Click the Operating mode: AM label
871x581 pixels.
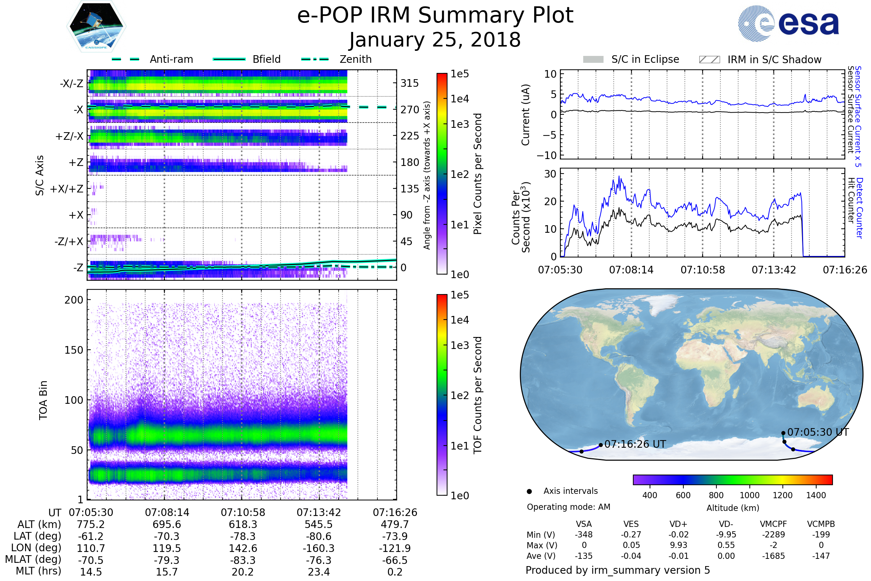point(568,507)
